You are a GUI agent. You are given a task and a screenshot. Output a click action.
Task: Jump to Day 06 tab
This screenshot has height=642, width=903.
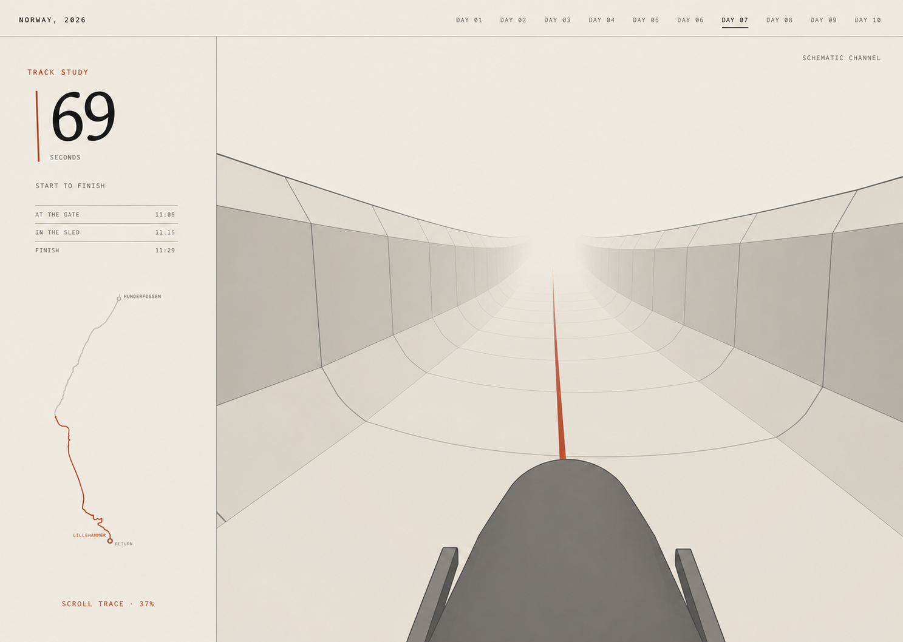[x=690, y=20]
